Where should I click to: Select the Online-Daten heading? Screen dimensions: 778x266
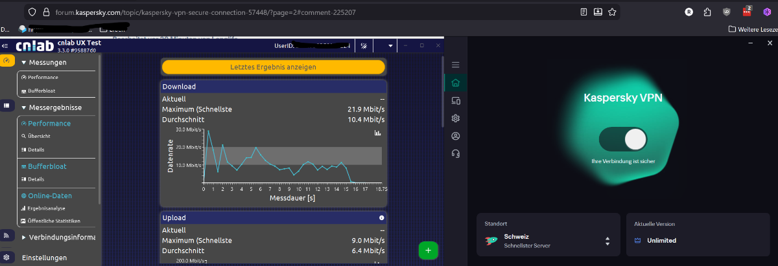point(46,195)
